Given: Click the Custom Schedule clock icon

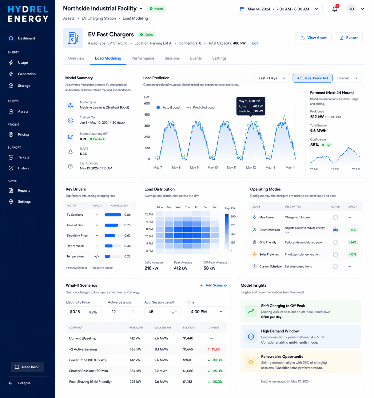Looking at the screenshot, I should tap(254, 266).
